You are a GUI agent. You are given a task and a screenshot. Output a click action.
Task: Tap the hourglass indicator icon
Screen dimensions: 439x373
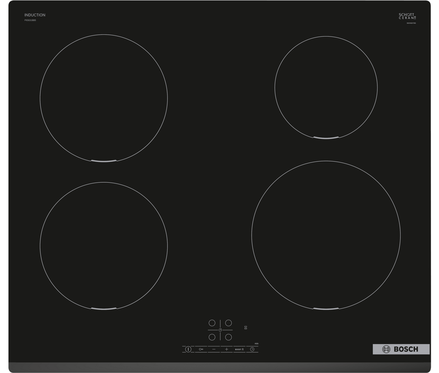coord(246,328)
